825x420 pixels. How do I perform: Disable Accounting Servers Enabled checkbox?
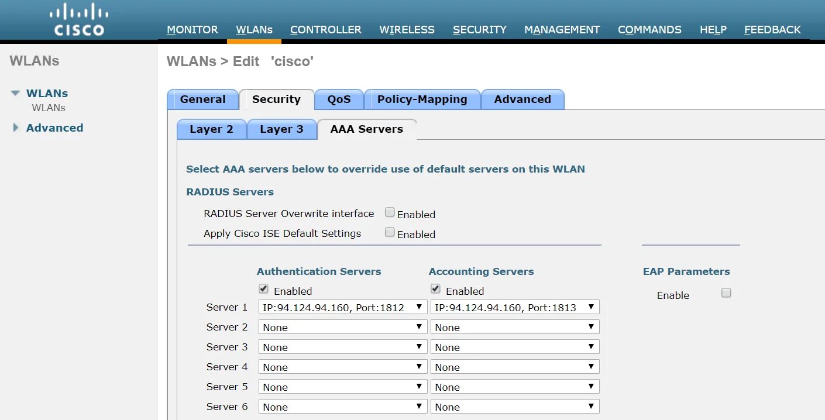click(x=435, y=290)
